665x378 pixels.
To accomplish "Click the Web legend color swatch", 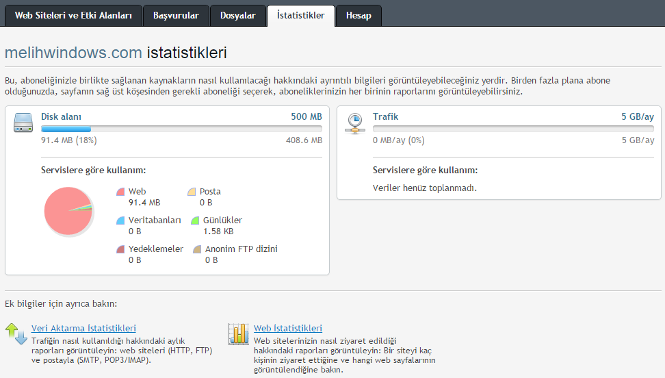I will [120, 192].
